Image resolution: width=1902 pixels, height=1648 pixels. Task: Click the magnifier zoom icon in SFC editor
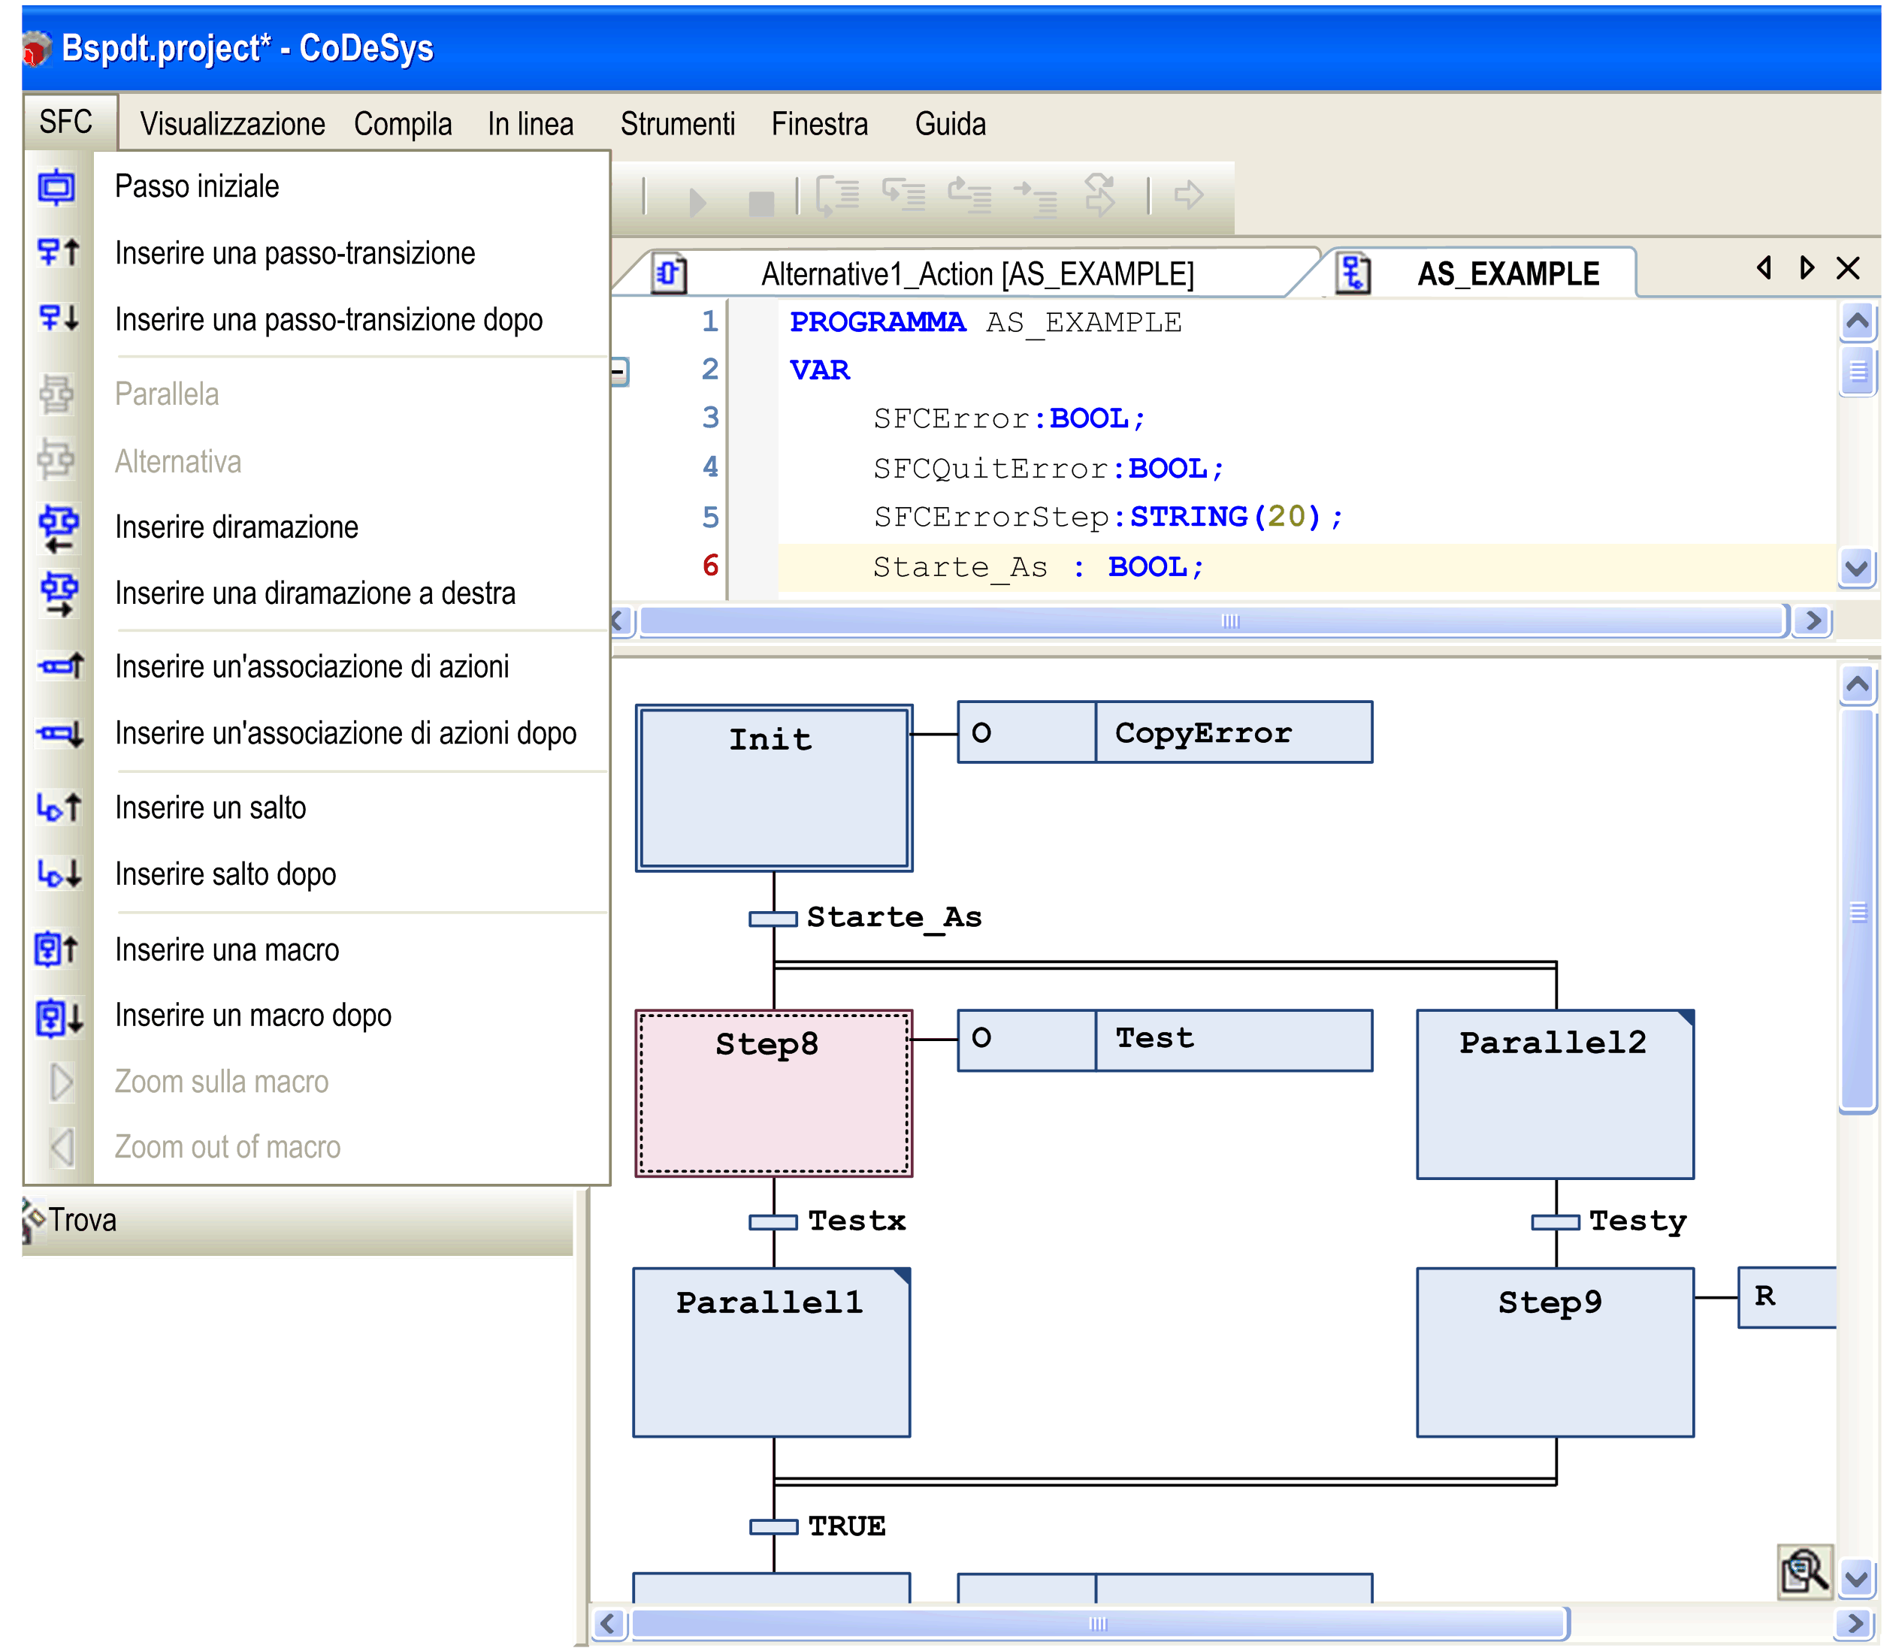[x=1804, y=1571]
